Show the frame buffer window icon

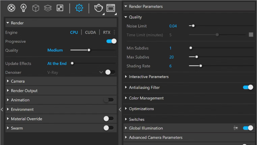point(111,8)
